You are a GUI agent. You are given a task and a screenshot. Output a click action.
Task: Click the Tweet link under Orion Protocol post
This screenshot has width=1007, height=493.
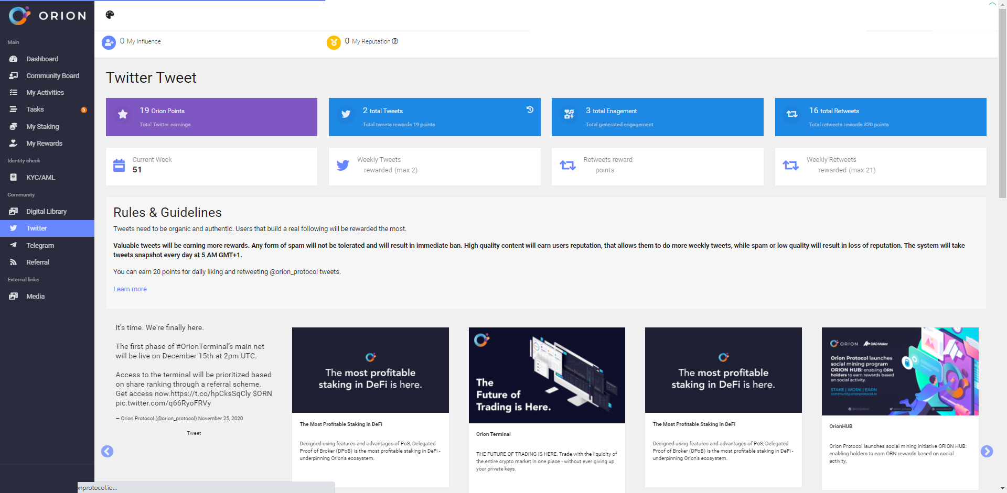(194, 433)
